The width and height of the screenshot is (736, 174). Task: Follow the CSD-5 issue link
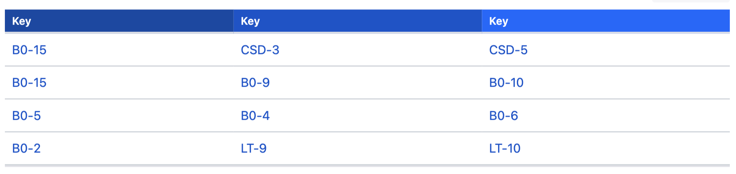pyautogui.click(x=508, y=50)
